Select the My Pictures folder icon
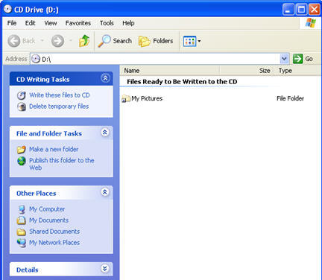 tap(126, 98)
